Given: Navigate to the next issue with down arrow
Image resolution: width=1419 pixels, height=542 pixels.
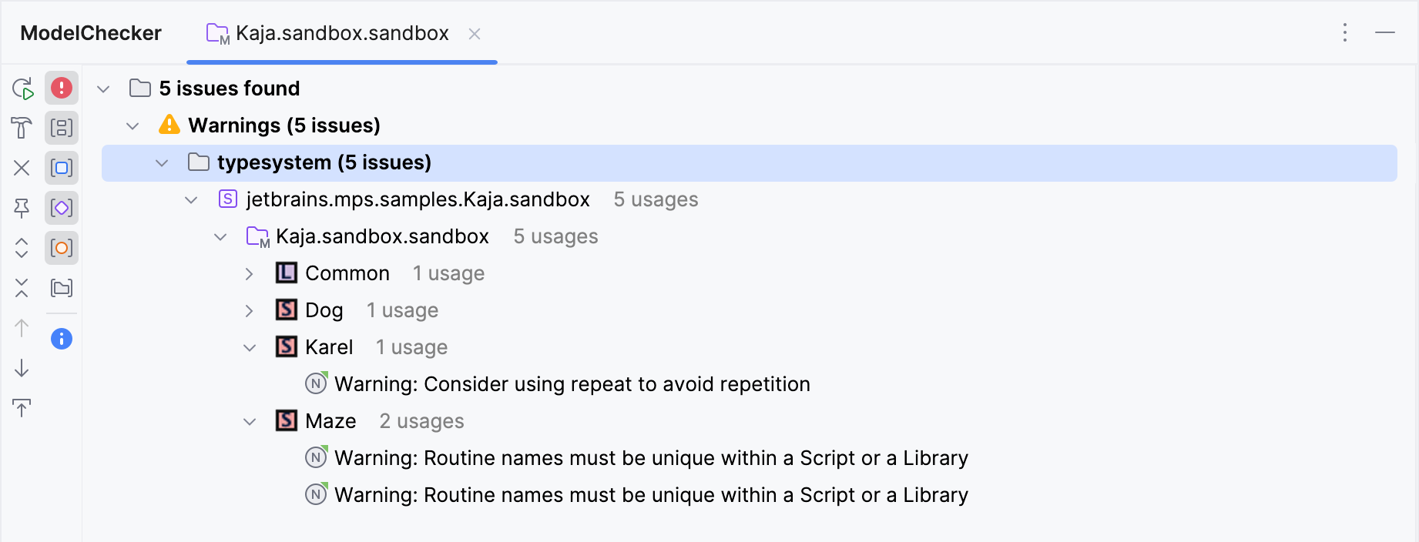Looking at the screenshot, I should pyautogui.click(x=22, y=368).
